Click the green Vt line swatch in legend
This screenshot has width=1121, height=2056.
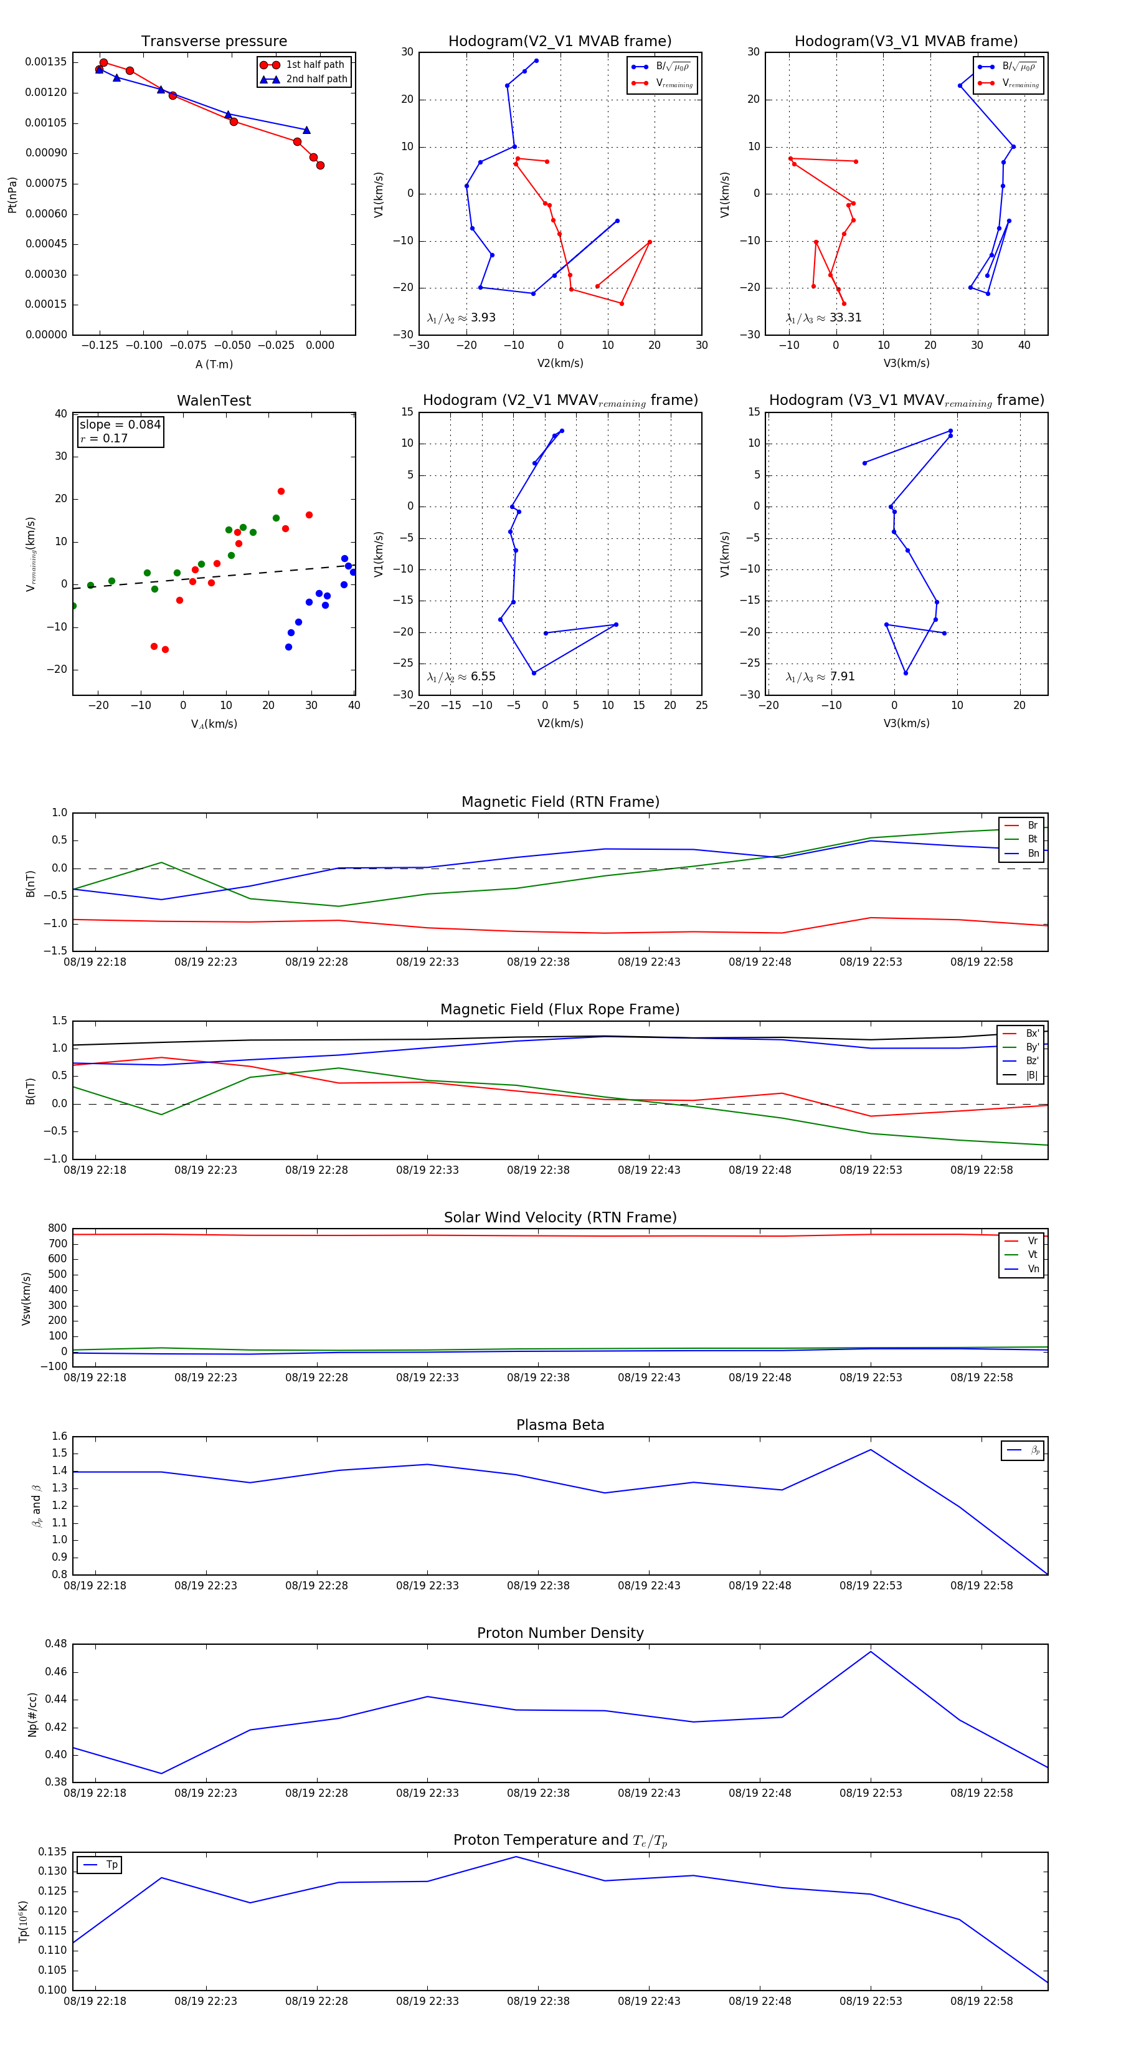[x=1011, y=1255]
